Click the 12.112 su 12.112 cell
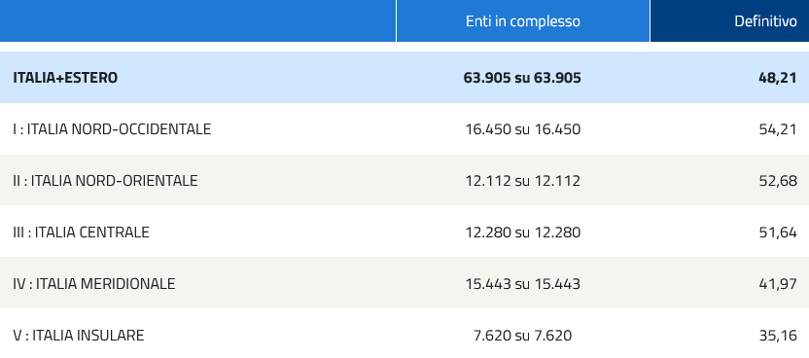The image size is (809, 358). 523,181
